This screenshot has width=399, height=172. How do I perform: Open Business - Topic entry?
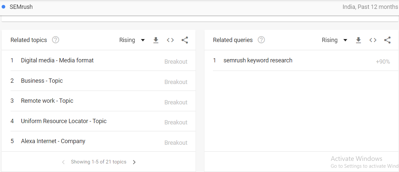[42, 81]
